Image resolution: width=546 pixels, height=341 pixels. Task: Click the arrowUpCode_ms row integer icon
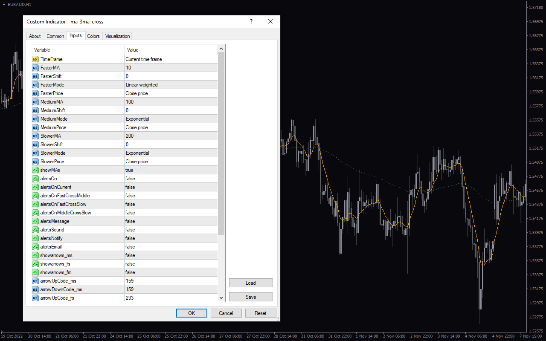(35, 281)
